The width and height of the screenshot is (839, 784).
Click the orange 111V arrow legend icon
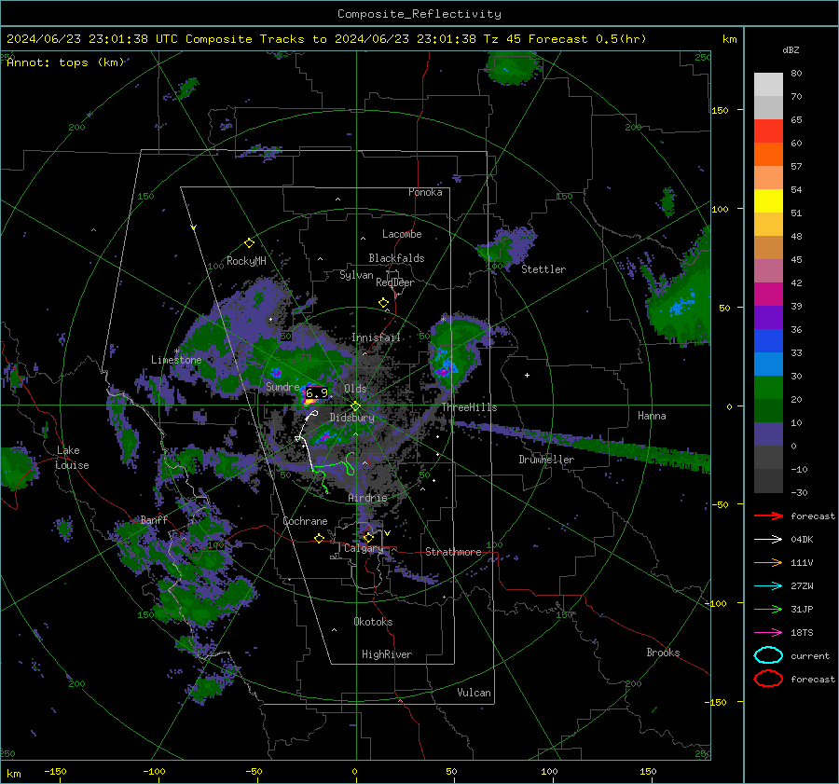click(768, 562)
